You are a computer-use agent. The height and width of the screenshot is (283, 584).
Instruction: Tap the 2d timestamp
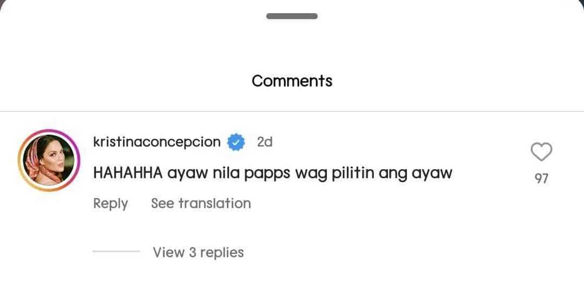click(x=265, y=142)
